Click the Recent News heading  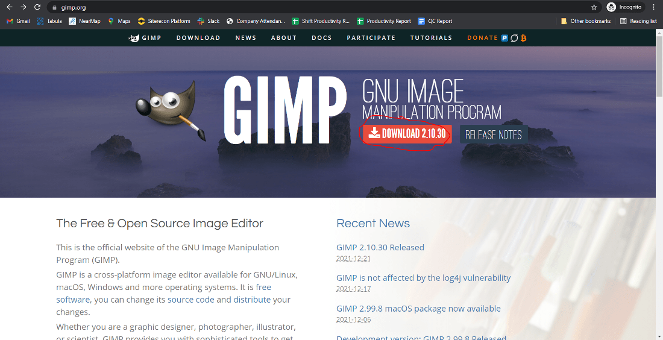[x=373, y=223]
